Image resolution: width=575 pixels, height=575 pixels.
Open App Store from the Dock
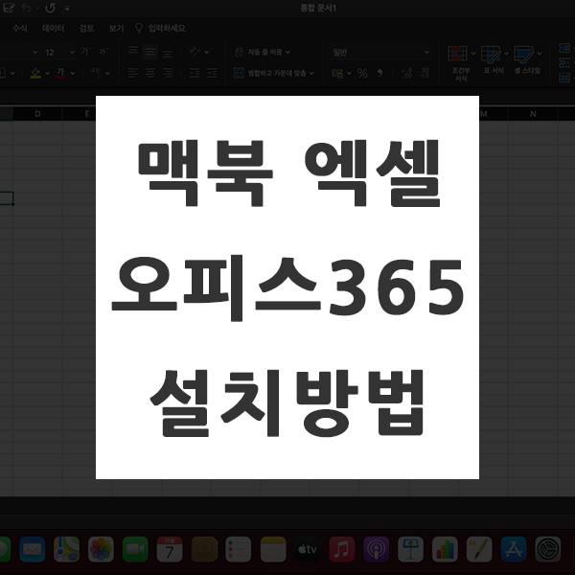click(514, 549)
